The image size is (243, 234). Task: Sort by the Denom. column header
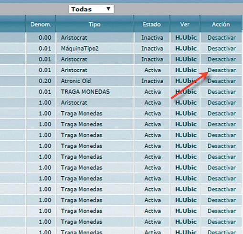click(x=41, y=24)
